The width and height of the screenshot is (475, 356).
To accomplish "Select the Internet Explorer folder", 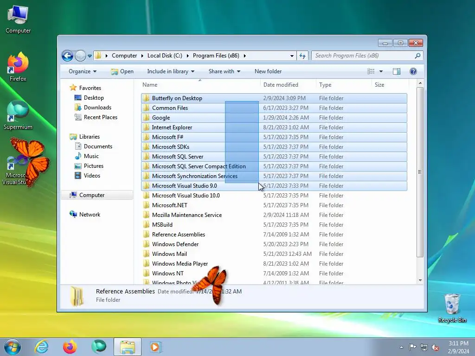I will coord(274,127).
